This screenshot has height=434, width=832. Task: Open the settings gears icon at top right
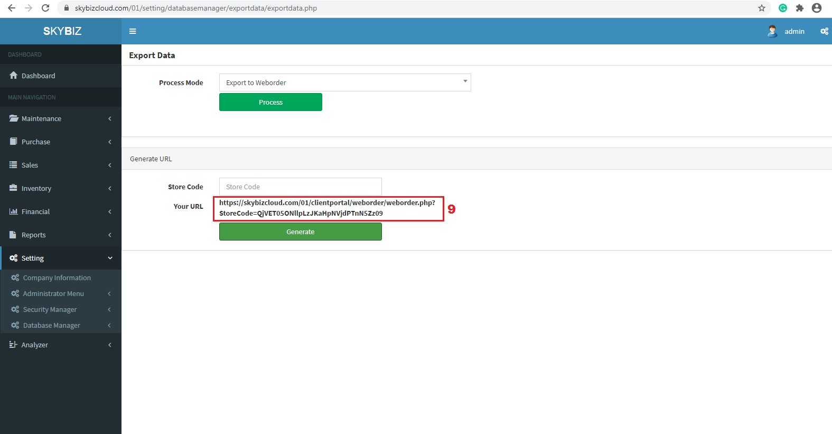point(824,31)
